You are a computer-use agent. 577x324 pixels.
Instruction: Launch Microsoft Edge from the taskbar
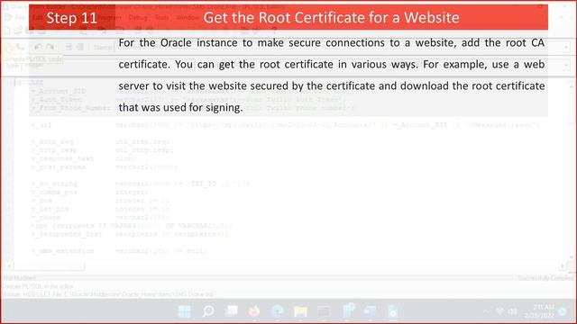click(x=277, y=311)
